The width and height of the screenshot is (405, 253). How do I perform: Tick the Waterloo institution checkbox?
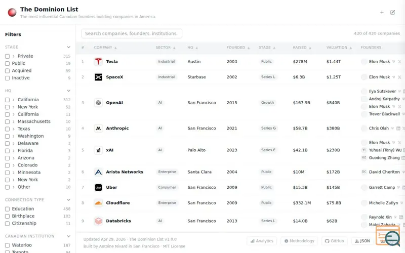(x=7, y=245)
